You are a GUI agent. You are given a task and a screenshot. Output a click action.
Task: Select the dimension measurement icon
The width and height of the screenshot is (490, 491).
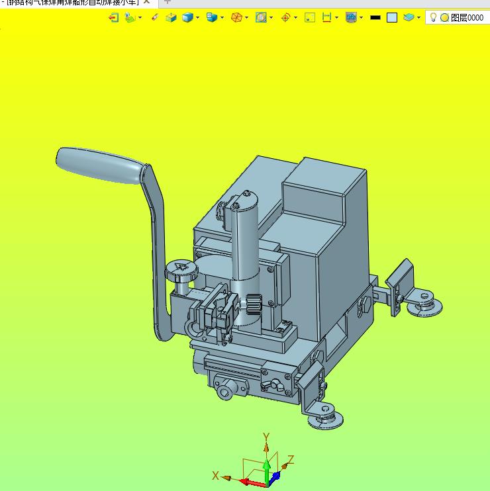pyautogui.click(x=326, y=17)
